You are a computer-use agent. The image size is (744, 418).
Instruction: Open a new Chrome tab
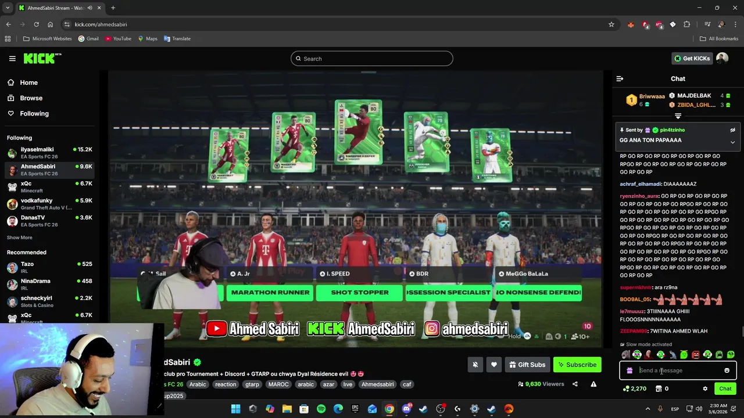click(x=113, y=8)
